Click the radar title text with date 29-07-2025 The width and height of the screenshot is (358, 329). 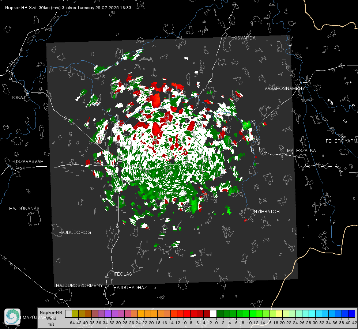(68, 8)
